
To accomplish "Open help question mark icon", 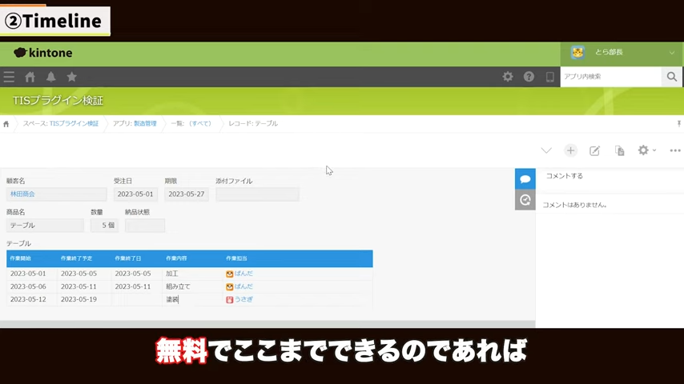I will click(x=529, y=77).
